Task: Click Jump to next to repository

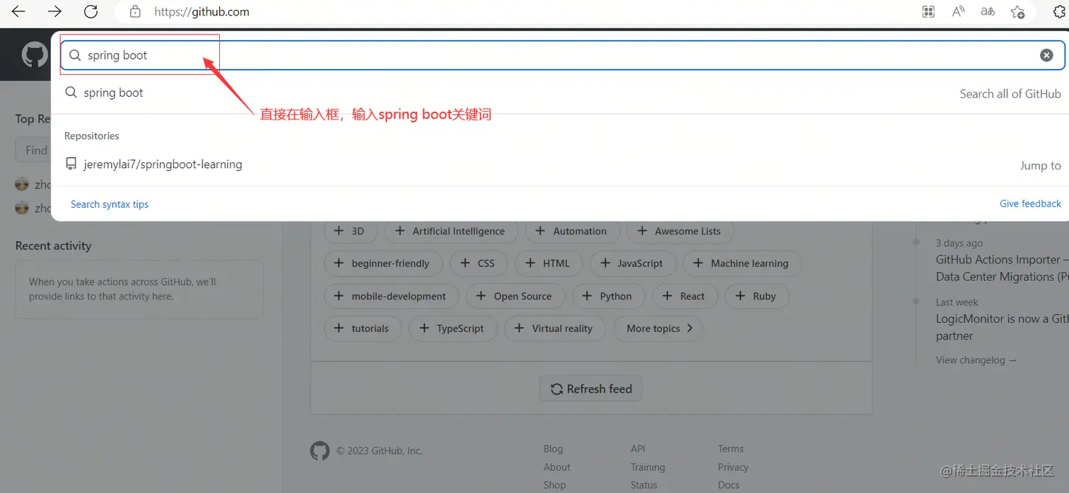Action: (x=1040, y=165)
